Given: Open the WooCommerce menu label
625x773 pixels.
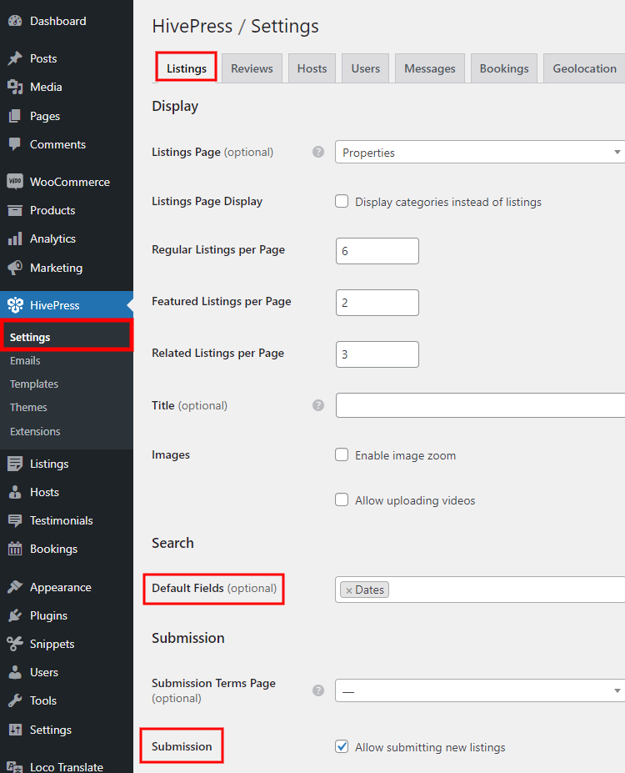Looking at the screenshot, I should (x=70, y=182).
